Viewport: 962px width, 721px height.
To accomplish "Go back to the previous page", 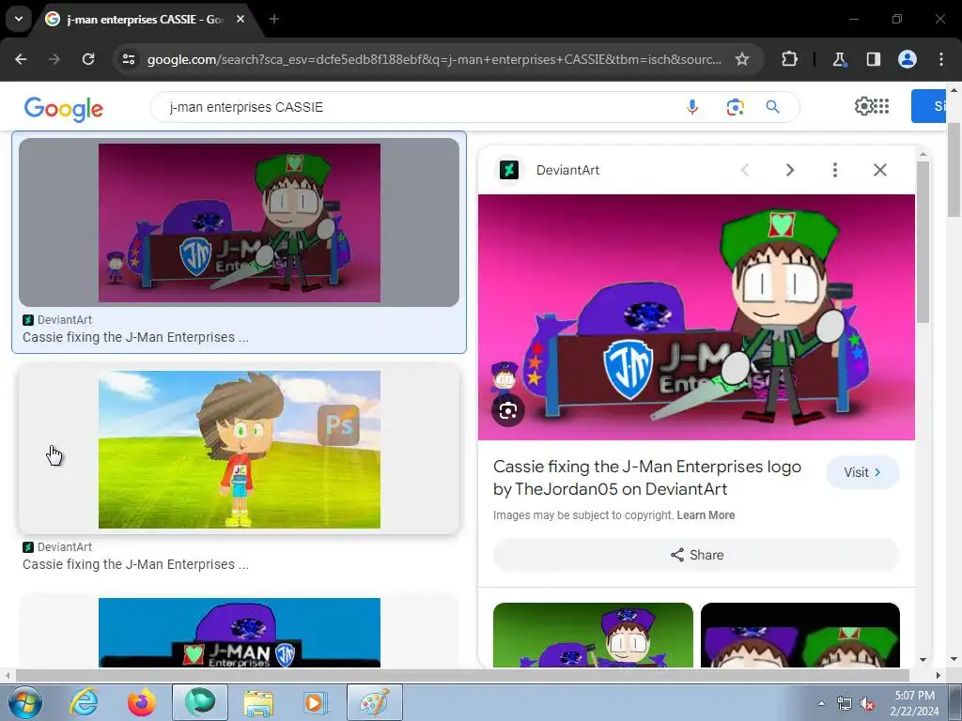I will click(x=21, y=59).
